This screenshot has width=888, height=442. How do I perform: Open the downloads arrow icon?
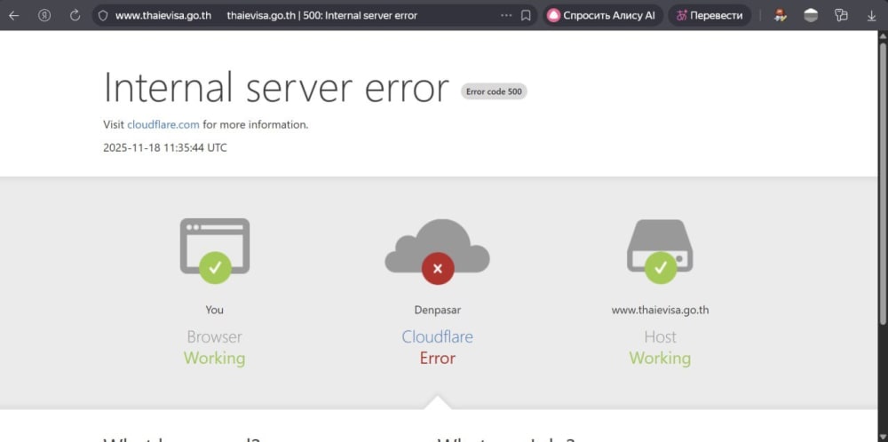(x=872, y=16)
